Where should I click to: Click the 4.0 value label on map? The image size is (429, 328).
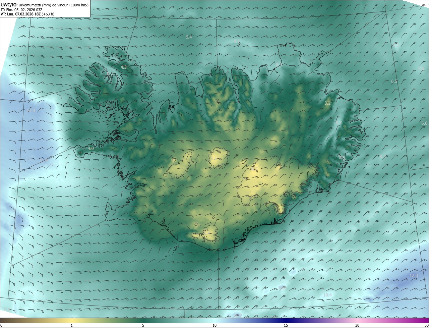(x=90, y=148)
